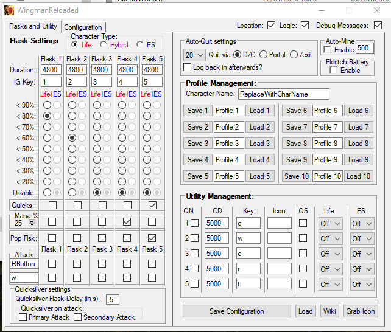Open Life dropdown for utility 1
The height and width of the screenshot is (332, 391).
coord(330,224)
